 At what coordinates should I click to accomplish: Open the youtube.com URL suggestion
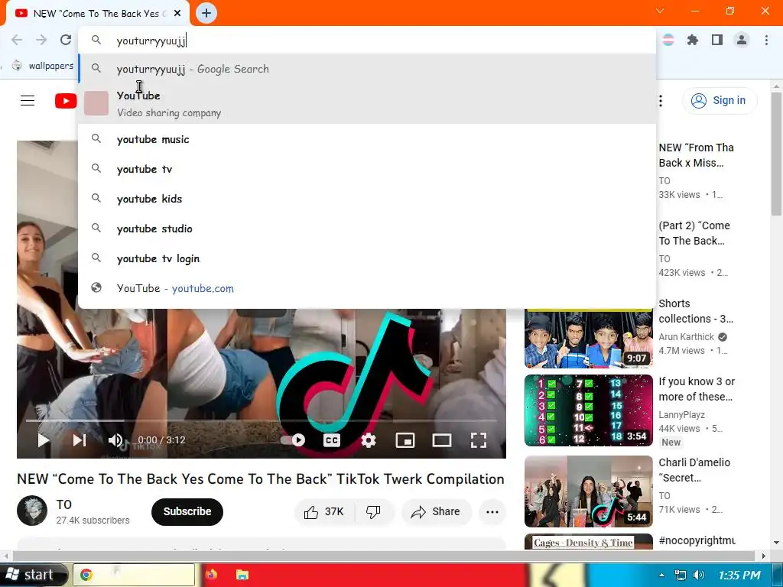click(367, 288)
